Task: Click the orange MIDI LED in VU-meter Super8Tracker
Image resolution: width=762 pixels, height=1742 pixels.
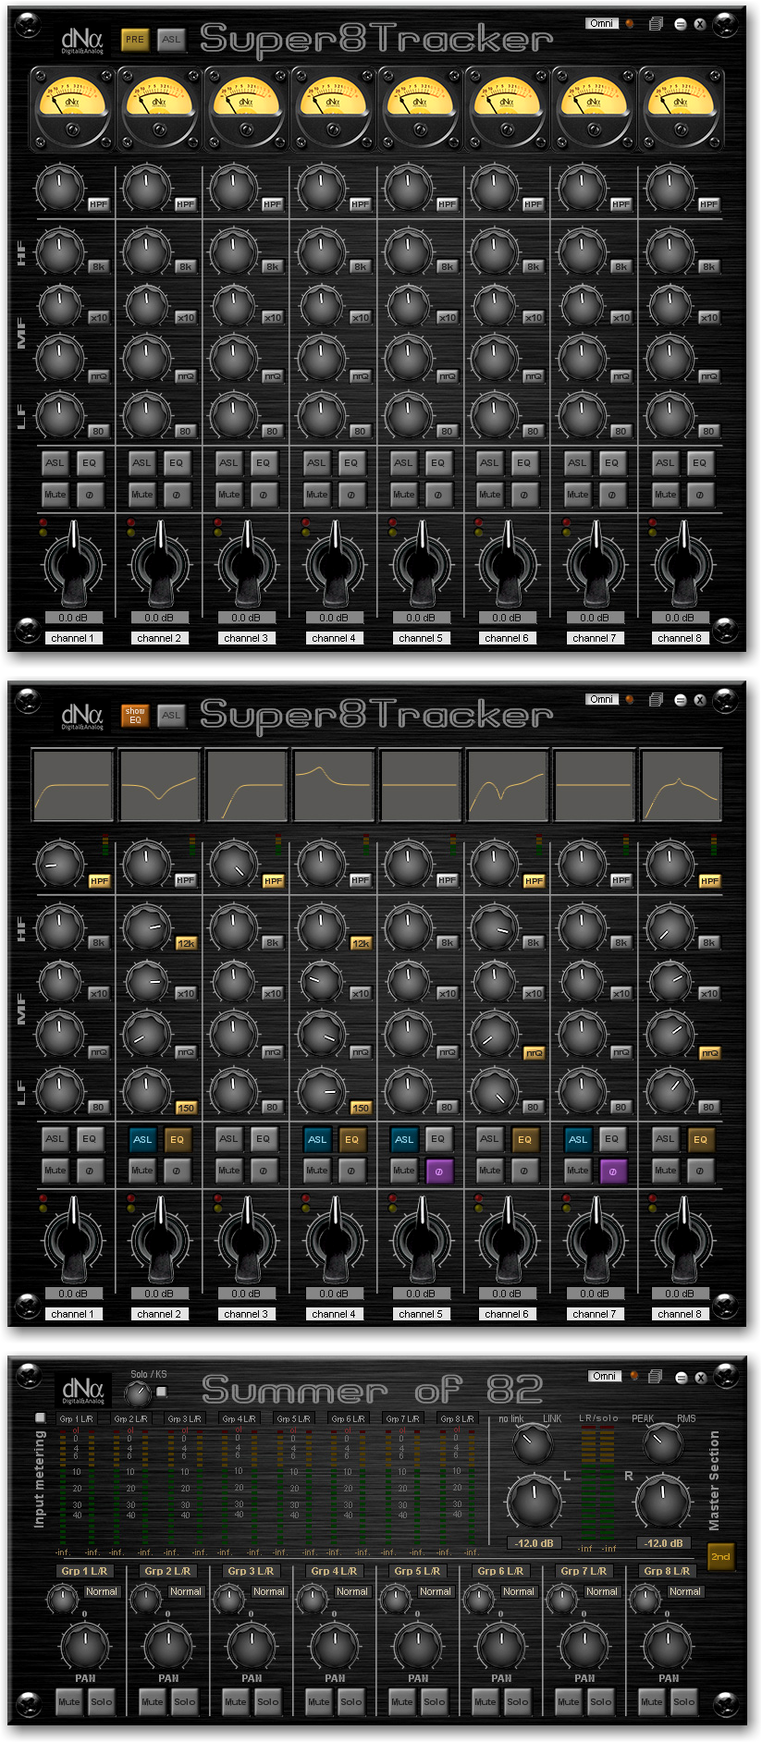Action: 631,24
